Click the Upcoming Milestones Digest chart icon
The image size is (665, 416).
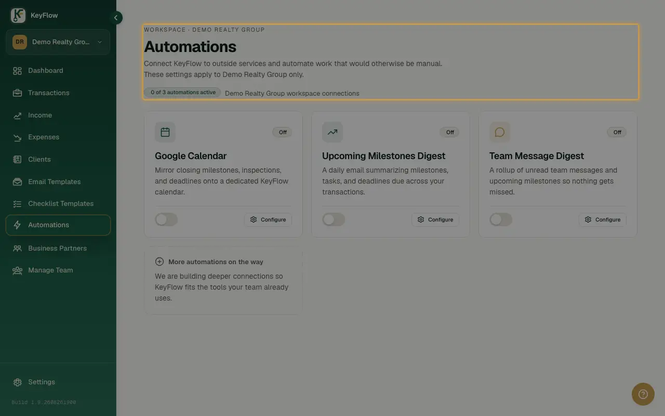(x=332, y=132)
